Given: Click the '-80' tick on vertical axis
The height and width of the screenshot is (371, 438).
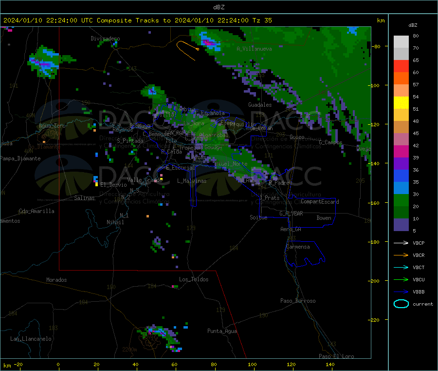Looking at the screenshot, I should tap(376, 46).
